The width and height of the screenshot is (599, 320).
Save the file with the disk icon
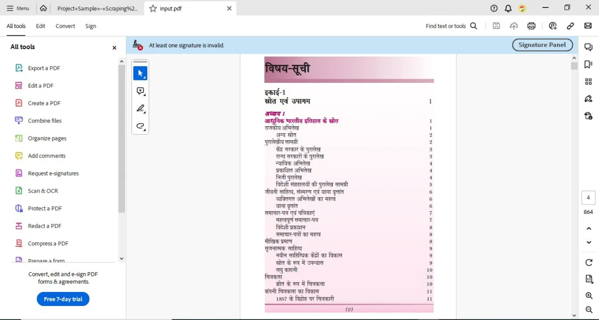tap(497, 26)
